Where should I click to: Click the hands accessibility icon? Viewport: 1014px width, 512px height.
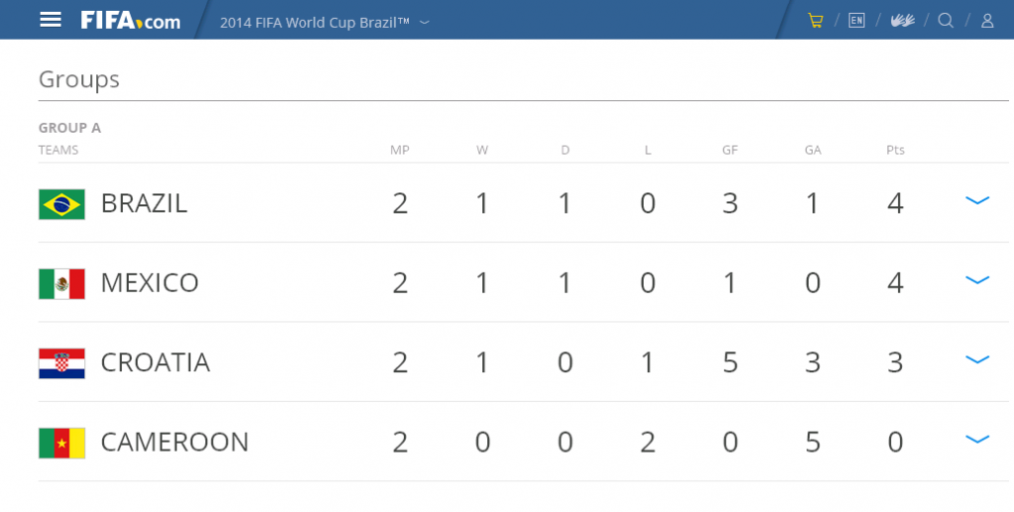(x=902, y=21)
